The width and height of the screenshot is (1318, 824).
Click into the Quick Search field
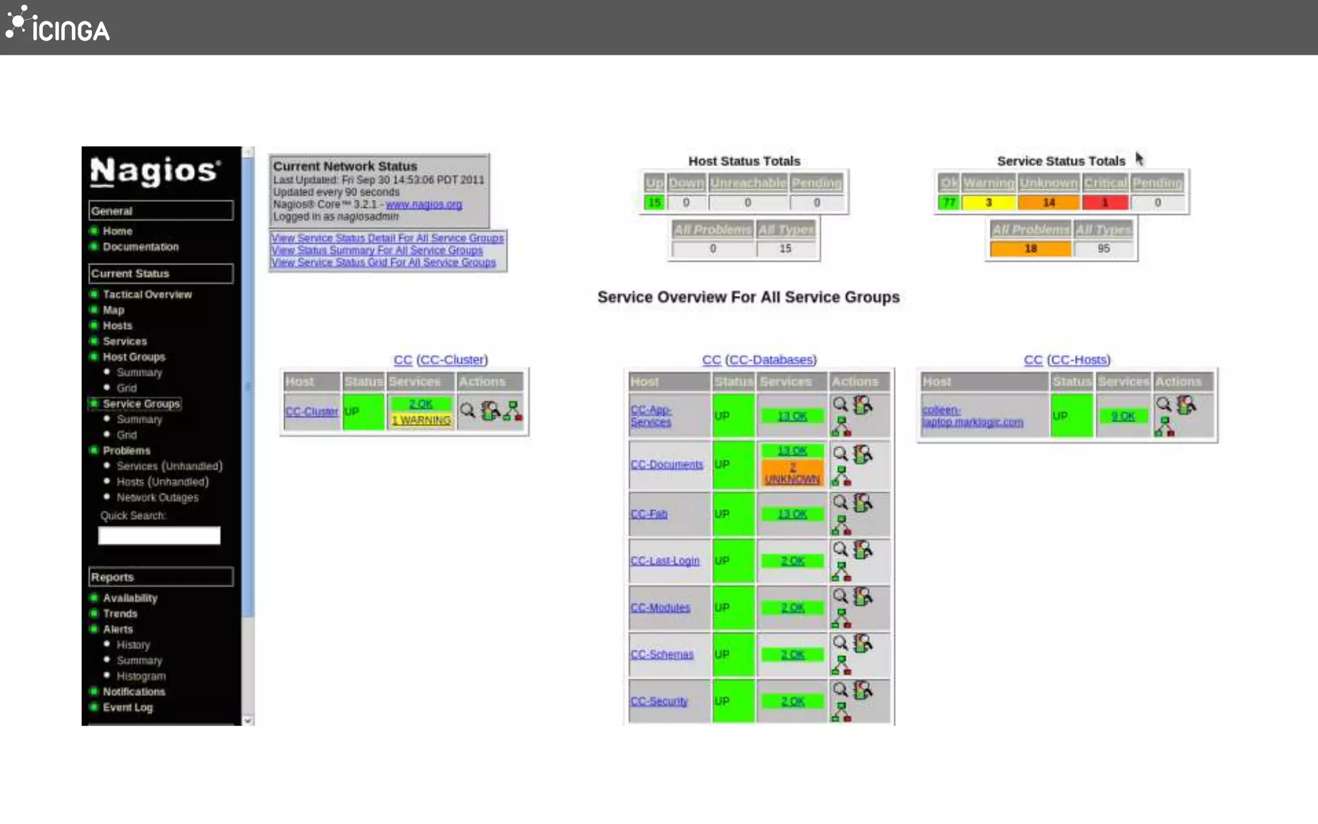(159, 536)
